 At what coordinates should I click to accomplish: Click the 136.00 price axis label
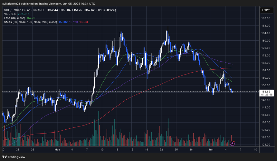(x=266, y=122)
